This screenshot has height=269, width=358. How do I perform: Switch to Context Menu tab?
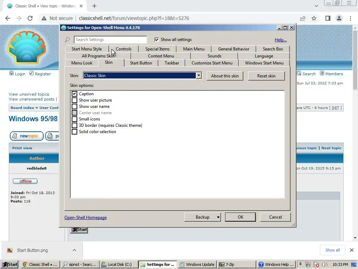coord(161,56)
